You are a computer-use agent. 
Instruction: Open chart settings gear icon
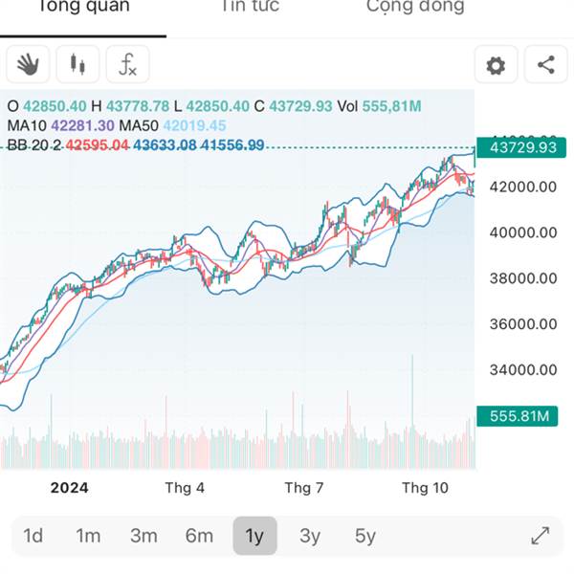coord(496,65)
